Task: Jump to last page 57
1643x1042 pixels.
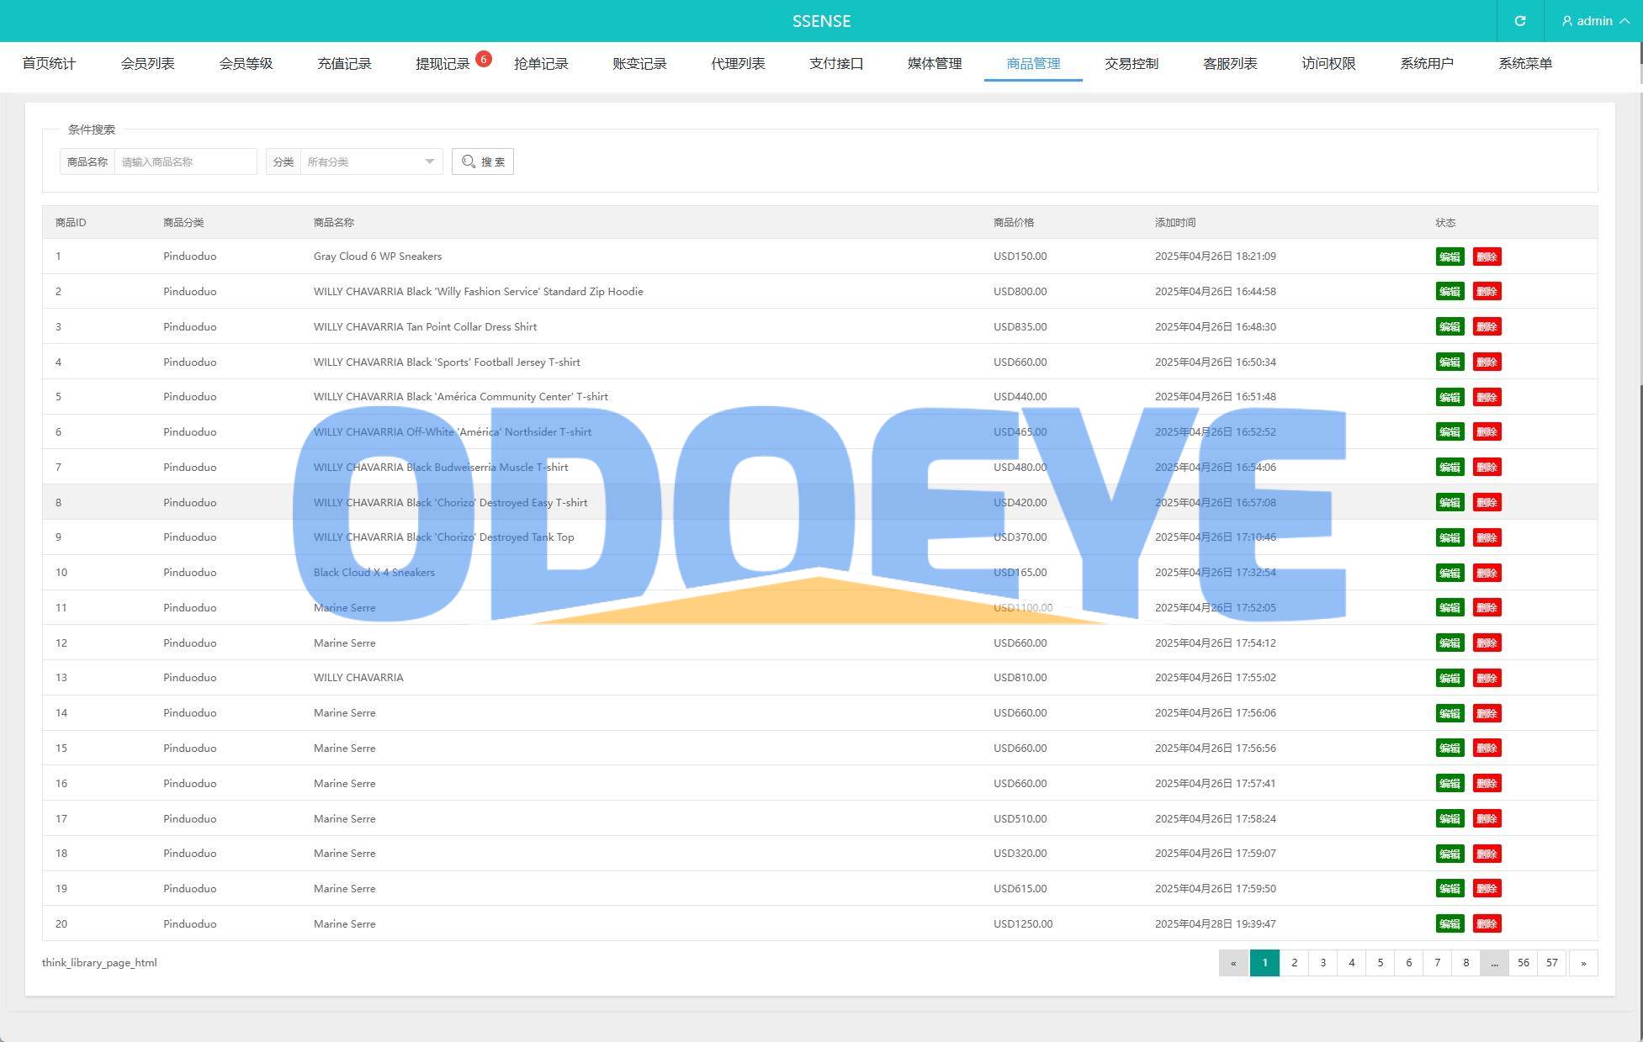Action: click(1551, 963)
